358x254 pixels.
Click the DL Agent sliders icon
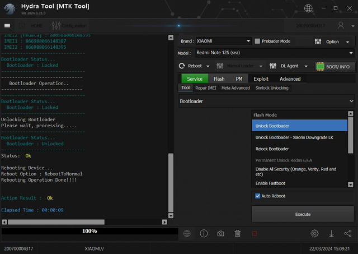click(x=273, y=66)
